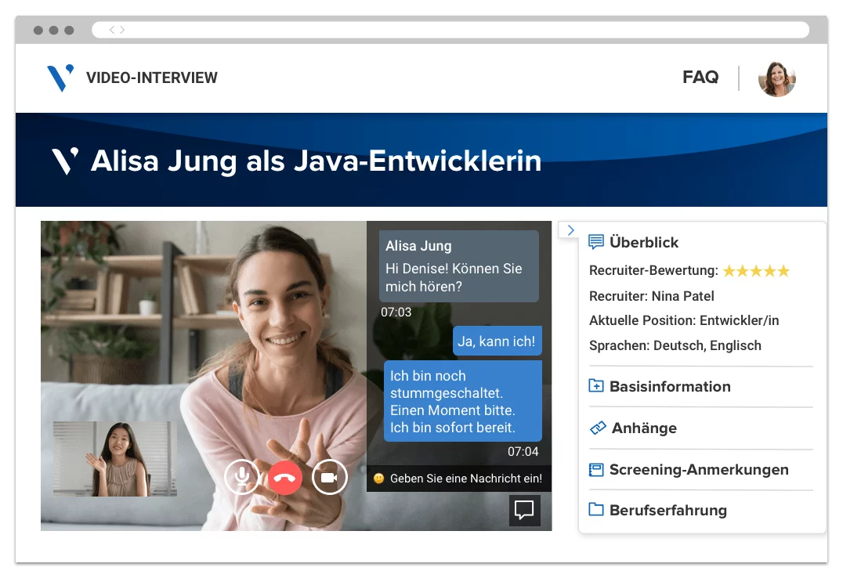Open the Berufserfahrung section
The height and width of the screenshot is (578, 843).
click(668, 511)
